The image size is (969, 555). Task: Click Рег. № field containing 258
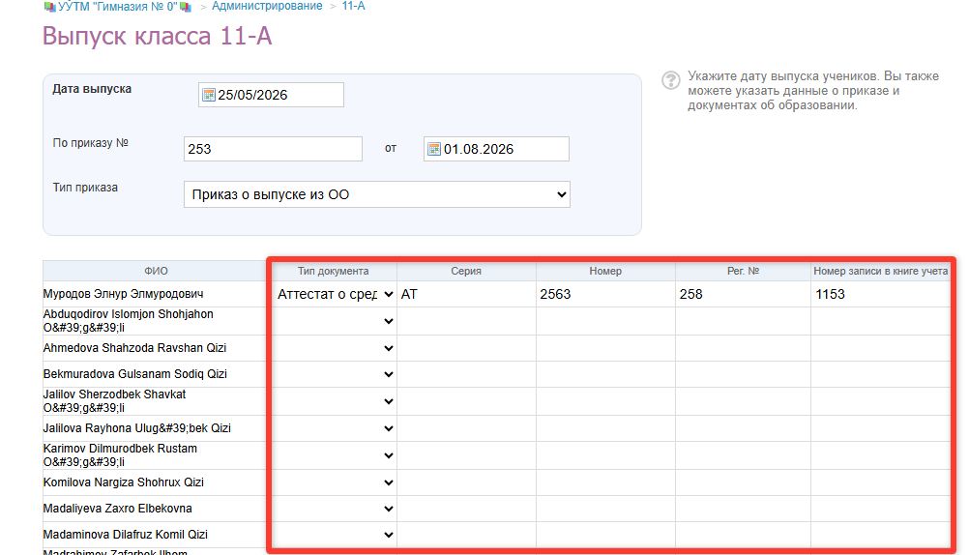pos(744,294)
